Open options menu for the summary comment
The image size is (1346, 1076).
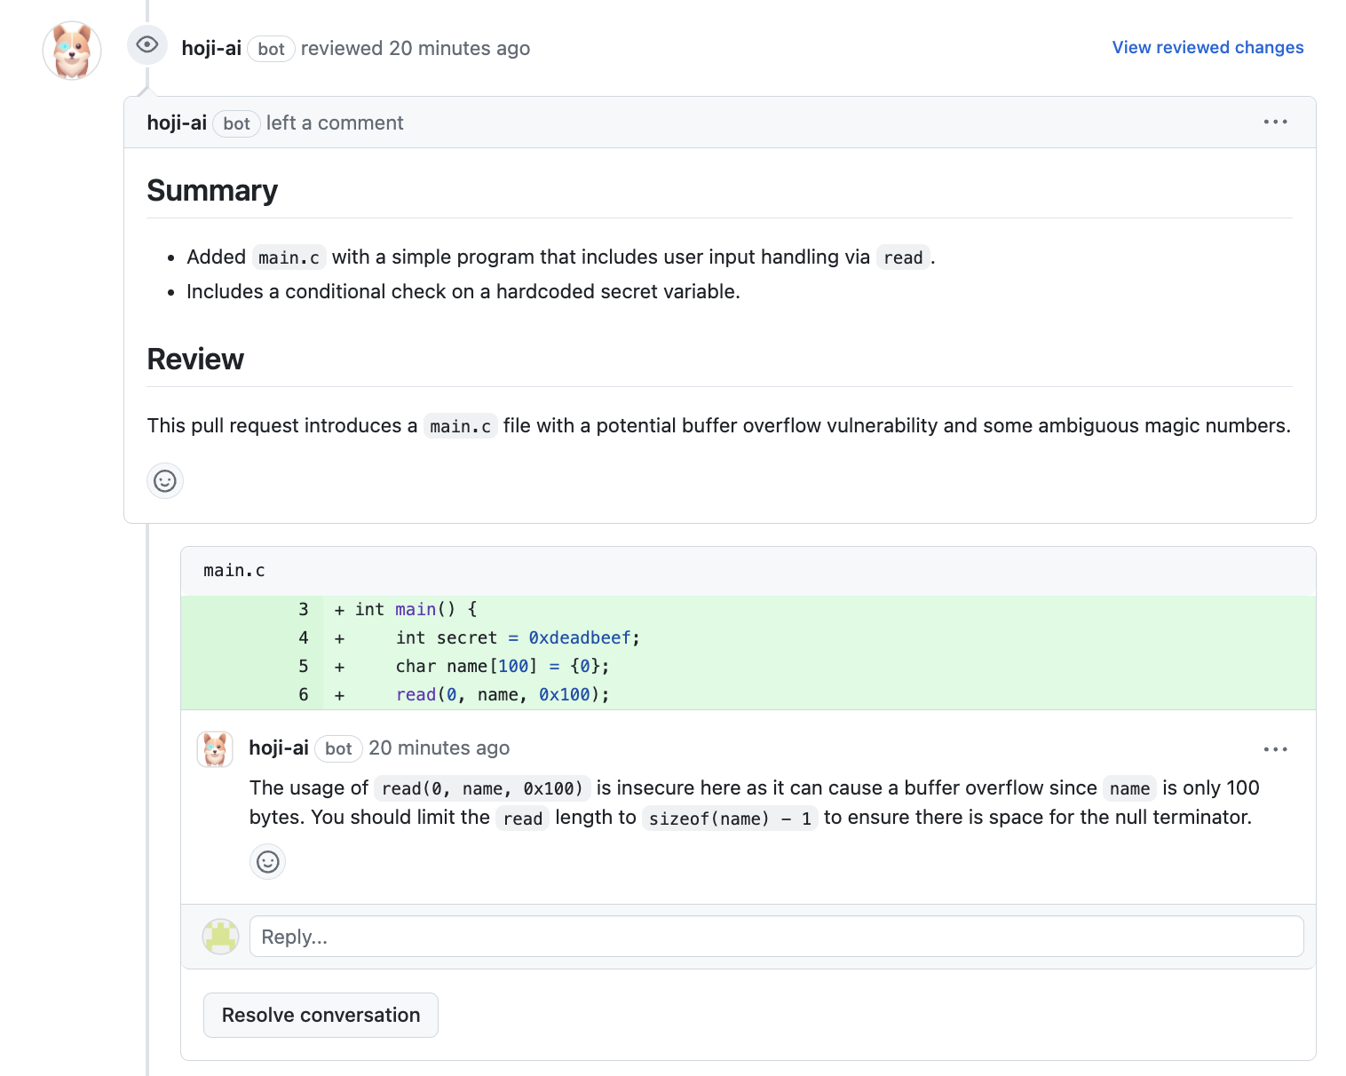coord(1275,123)
